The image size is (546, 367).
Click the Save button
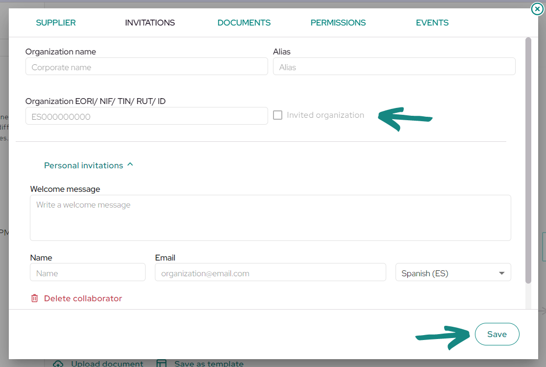(497, 334)
